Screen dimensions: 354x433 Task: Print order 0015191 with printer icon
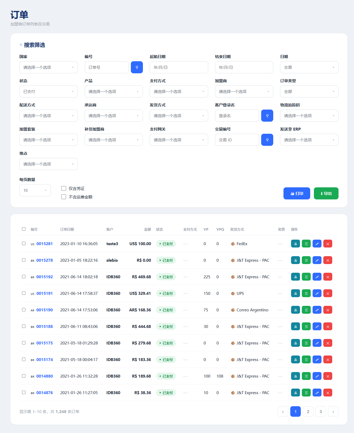click(x=296, y=293)
